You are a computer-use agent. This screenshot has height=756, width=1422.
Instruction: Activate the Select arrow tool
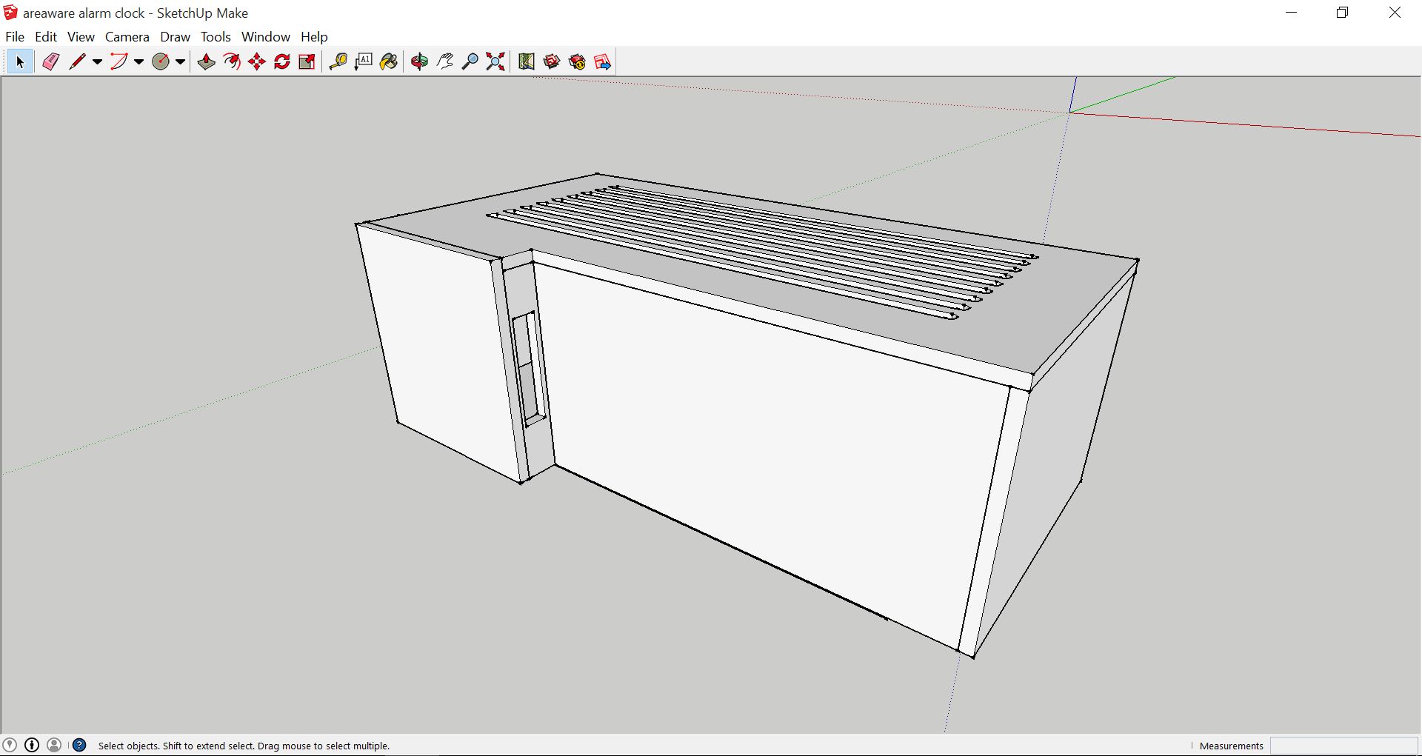coord(20,62)
